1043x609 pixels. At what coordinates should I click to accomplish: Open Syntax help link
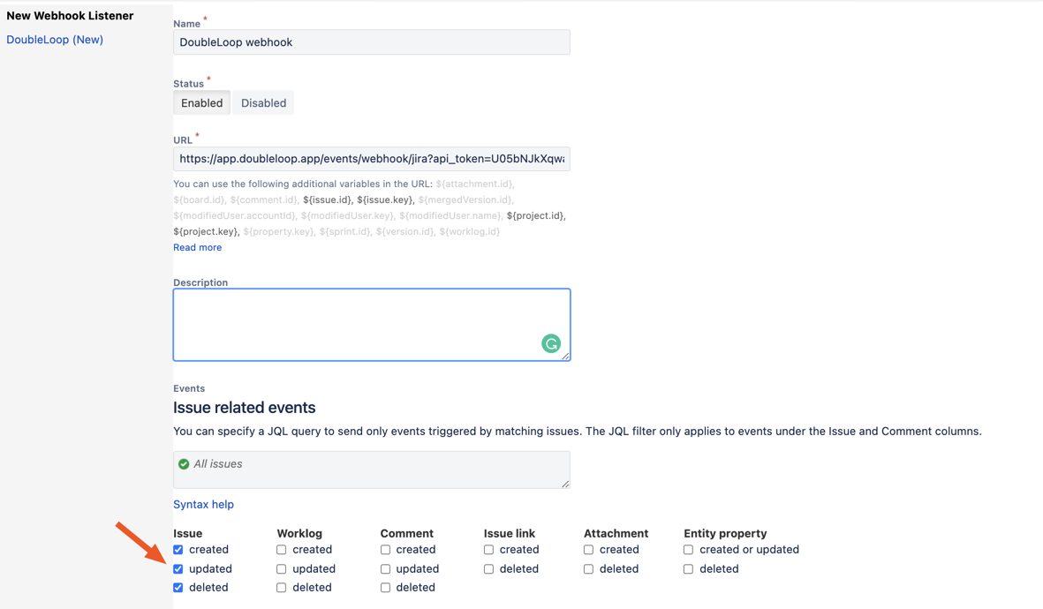pyautogui.click(x=203, y=505)
